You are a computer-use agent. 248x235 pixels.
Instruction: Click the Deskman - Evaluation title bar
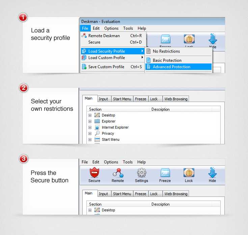[x=152, y=21]
